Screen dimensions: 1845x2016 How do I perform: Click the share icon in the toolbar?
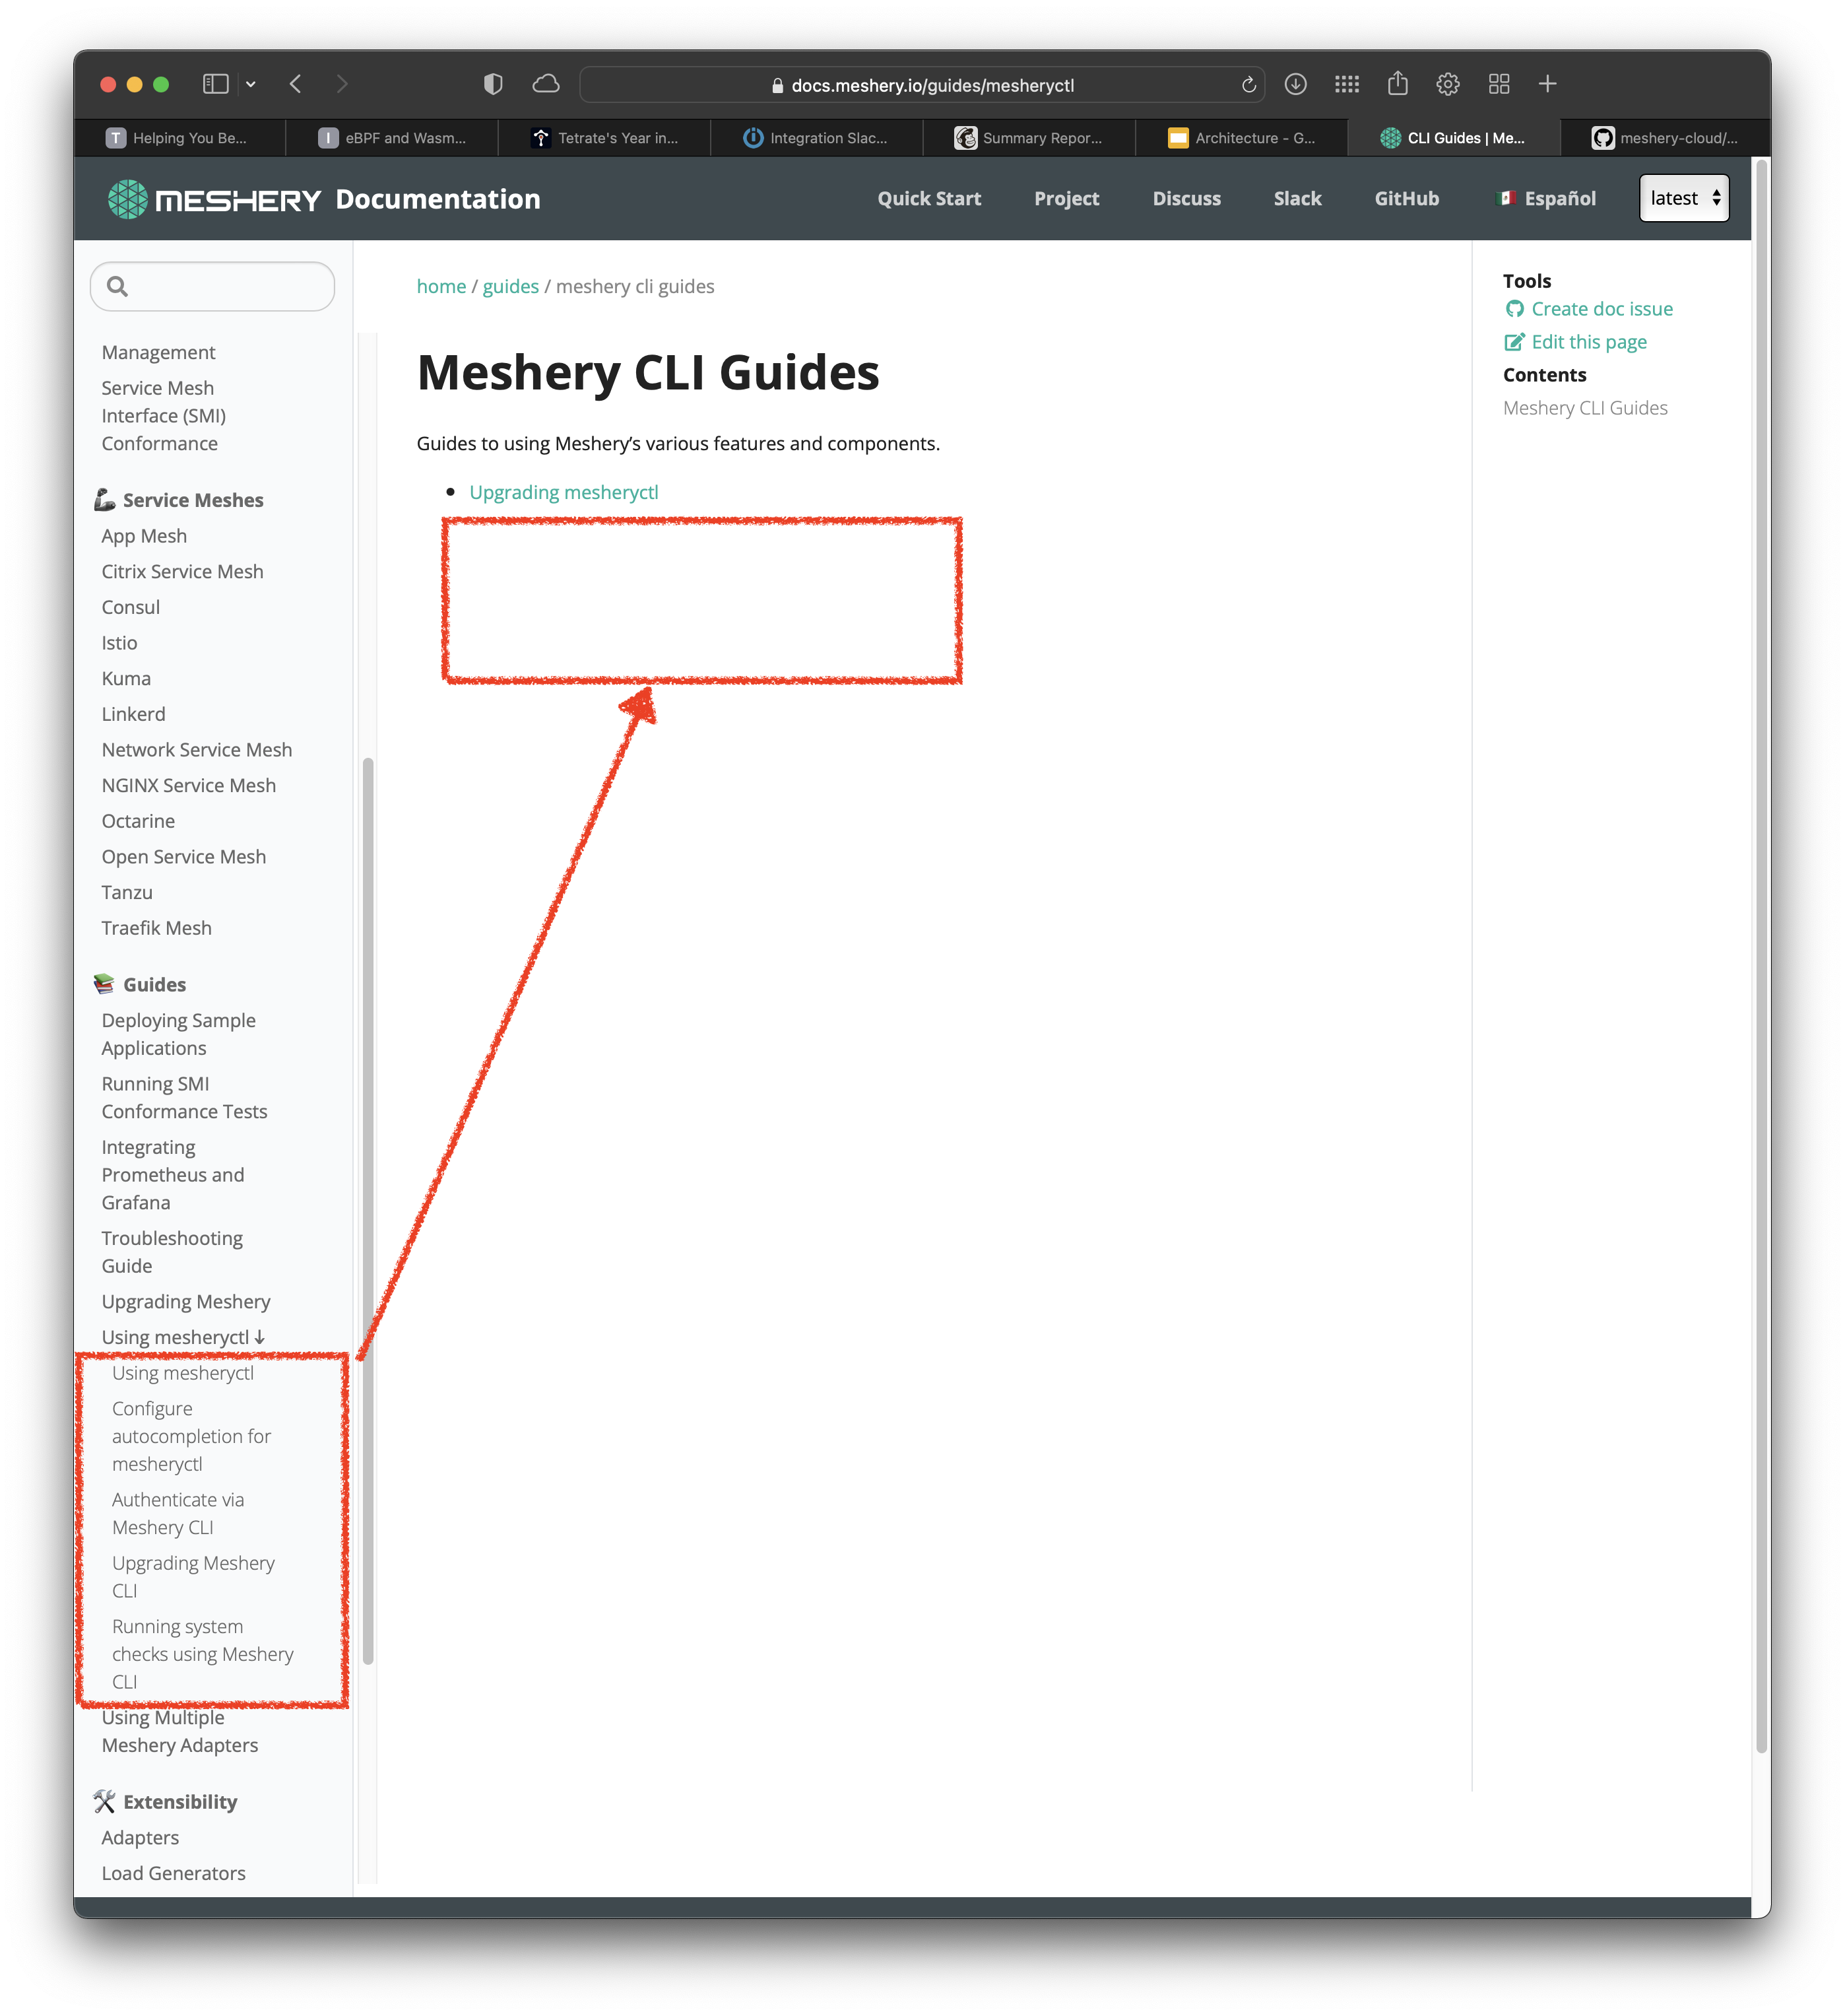tap(1397, 85)
